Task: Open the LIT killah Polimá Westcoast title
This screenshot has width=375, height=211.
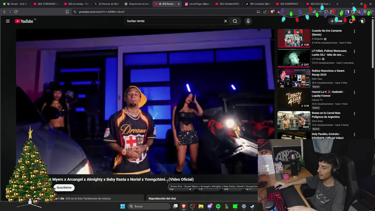Action: [329, 53]
